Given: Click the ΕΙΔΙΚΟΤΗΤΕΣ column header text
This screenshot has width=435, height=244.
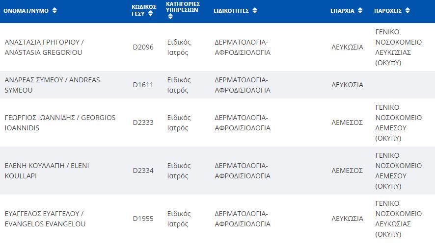Looking at the screenshot, I should 231,11.
